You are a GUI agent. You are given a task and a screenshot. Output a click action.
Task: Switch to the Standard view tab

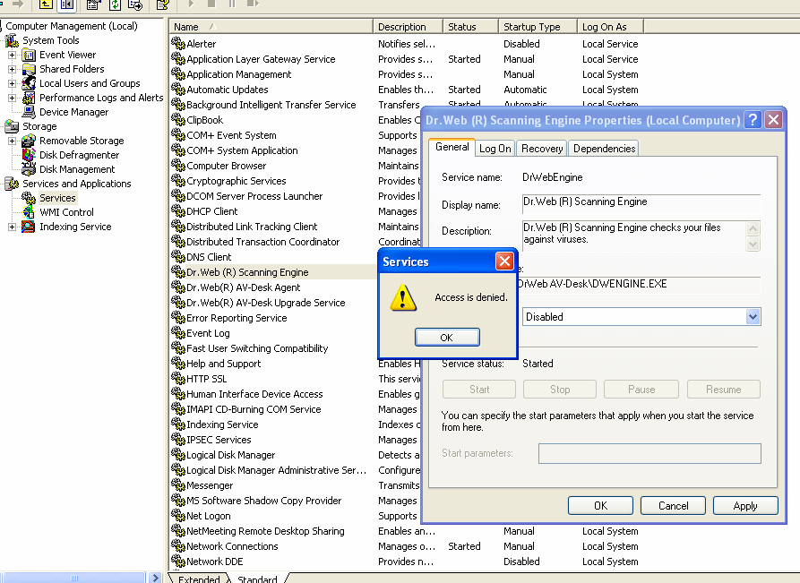click(x=258, y=579)
